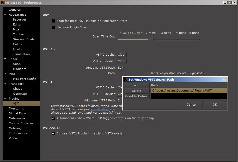Viewport: 238px width, 162px height.
Task: Open the Mixer appearance page
Action: point(17,29)
